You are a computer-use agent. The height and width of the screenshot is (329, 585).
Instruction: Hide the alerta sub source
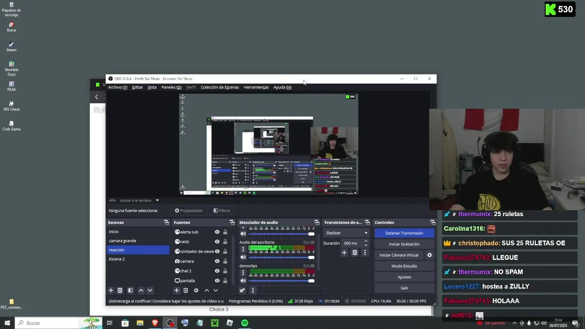pyautogui.click(x=217, y=232)
